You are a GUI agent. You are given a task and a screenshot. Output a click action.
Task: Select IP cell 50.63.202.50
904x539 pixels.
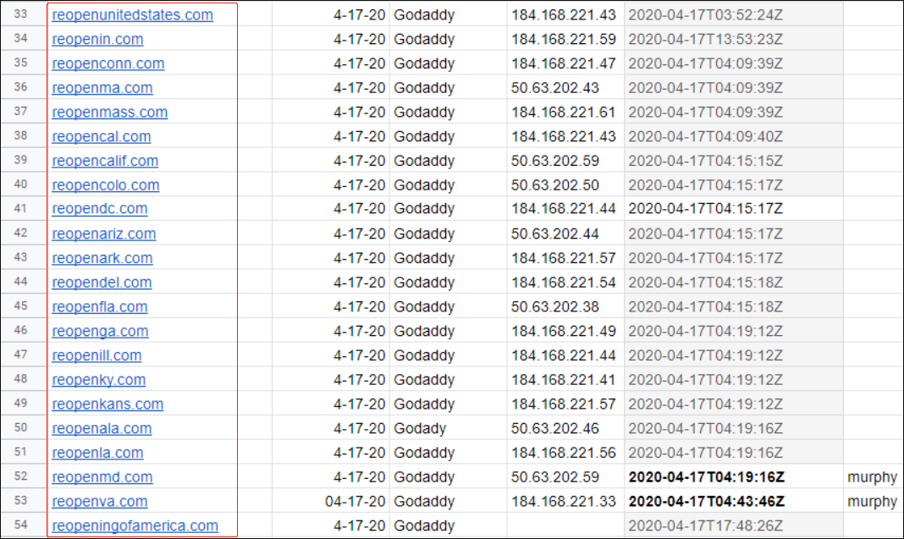click(565, 185)
